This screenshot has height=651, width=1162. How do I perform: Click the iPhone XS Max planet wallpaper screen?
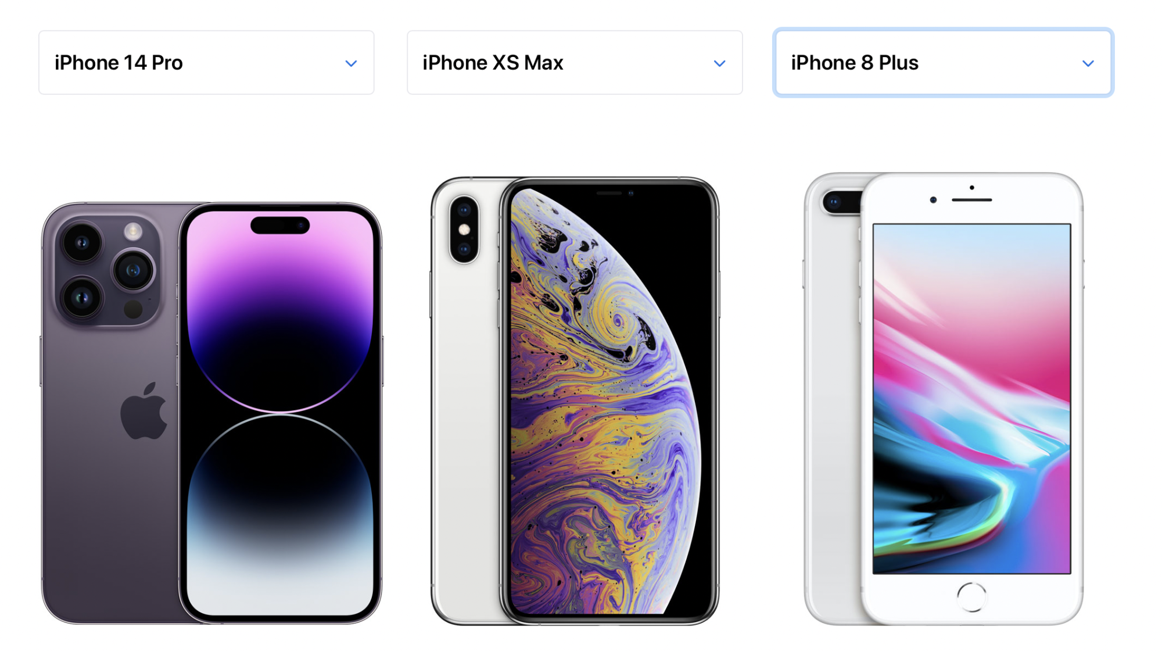pyautogui.click(x=610, y=401)
